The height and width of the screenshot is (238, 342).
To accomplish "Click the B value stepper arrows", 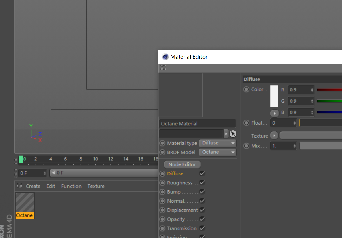I will 312,112.
